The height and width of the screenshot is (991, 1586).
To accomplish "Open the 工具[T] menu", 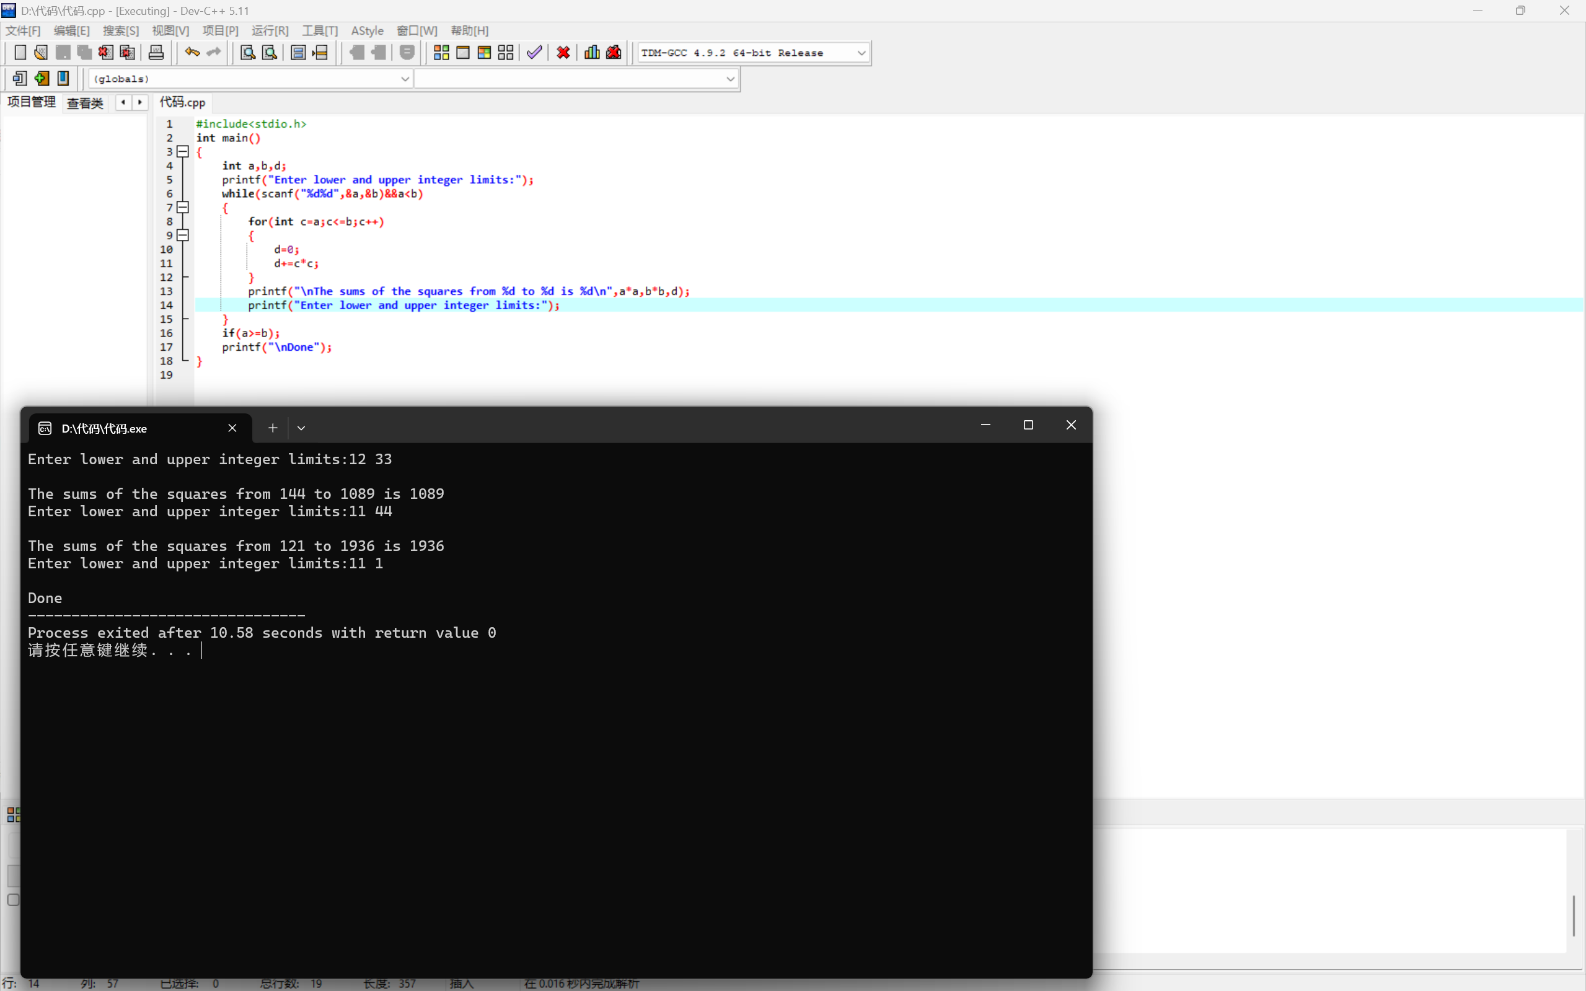I will (319, 31).
